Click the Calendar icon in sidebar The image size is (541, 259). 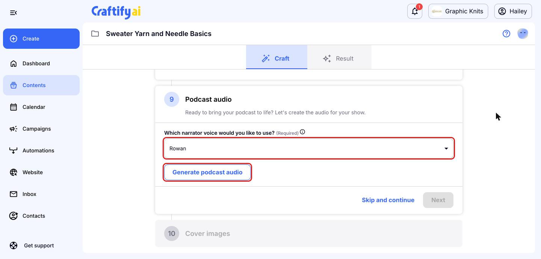coord(14,107)
